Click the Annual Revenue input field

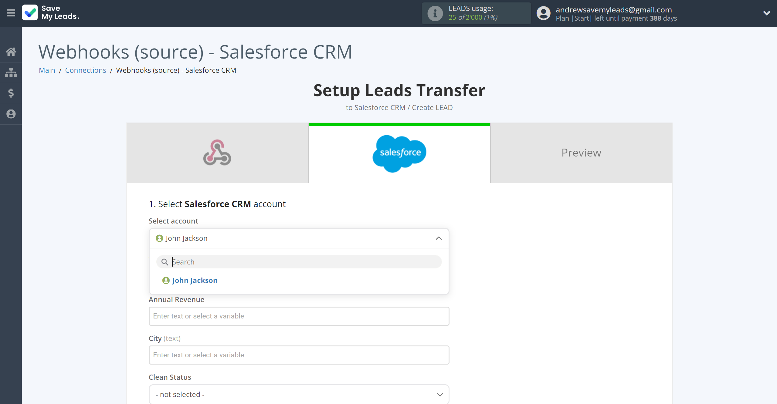[x=299, y=316]
